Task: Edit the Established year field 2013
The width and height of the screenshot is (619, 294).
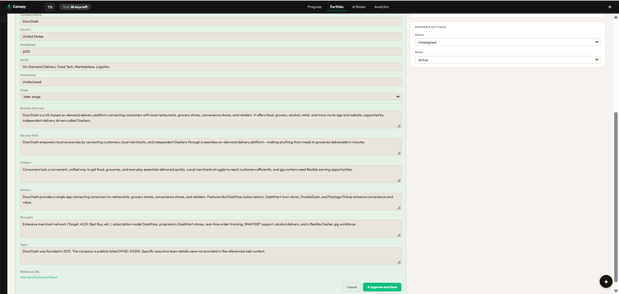Action: click(x=211, y=52)
